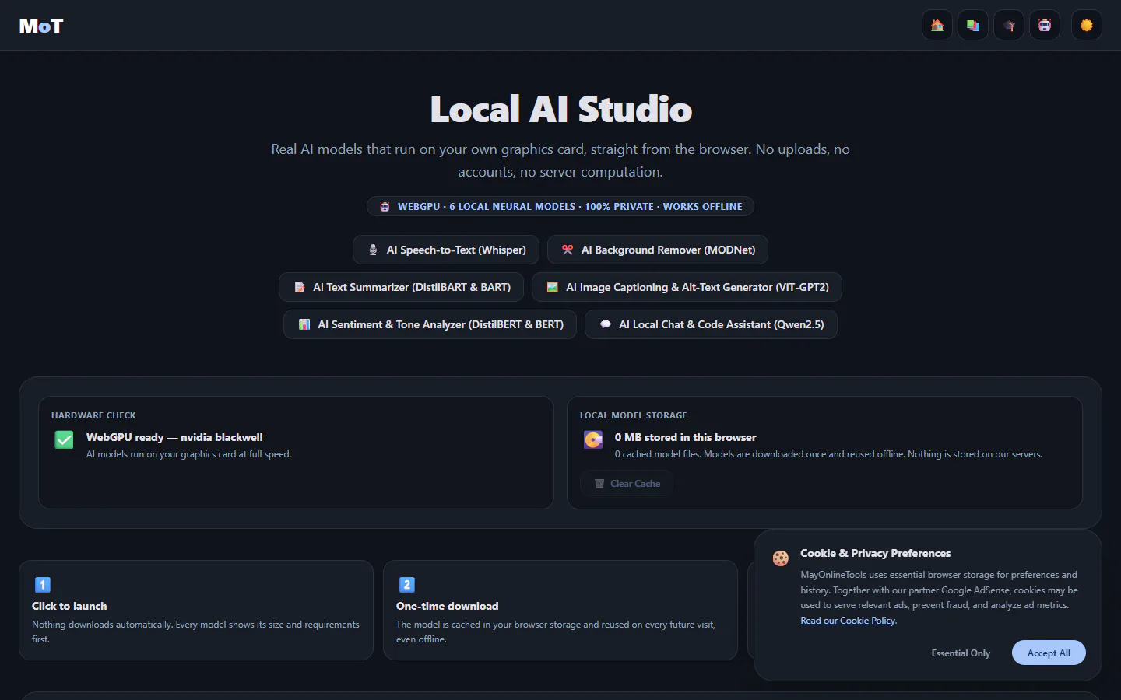
Task: Click the step 2 number icon
Action: click(x=407, y=585)
